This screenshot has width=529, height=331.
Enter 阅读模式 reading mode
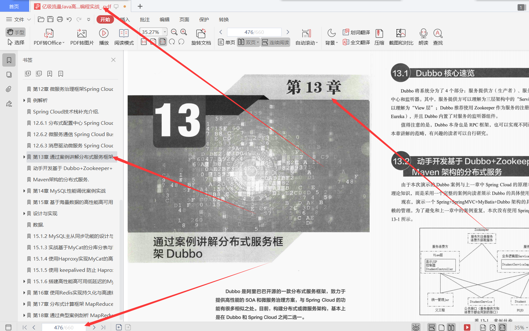[x=124, y=37]
